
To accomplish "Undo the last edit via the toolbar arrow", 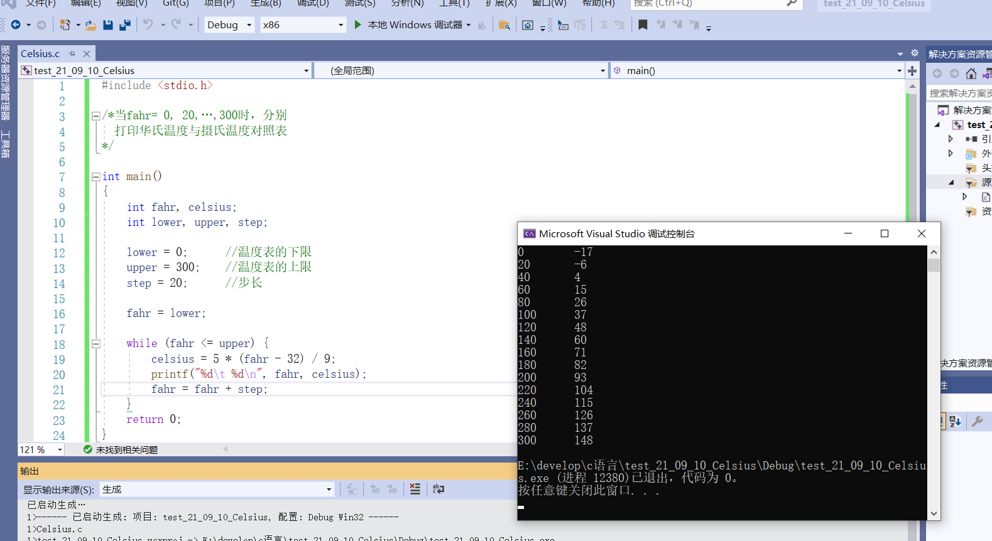I will (148, 24).
